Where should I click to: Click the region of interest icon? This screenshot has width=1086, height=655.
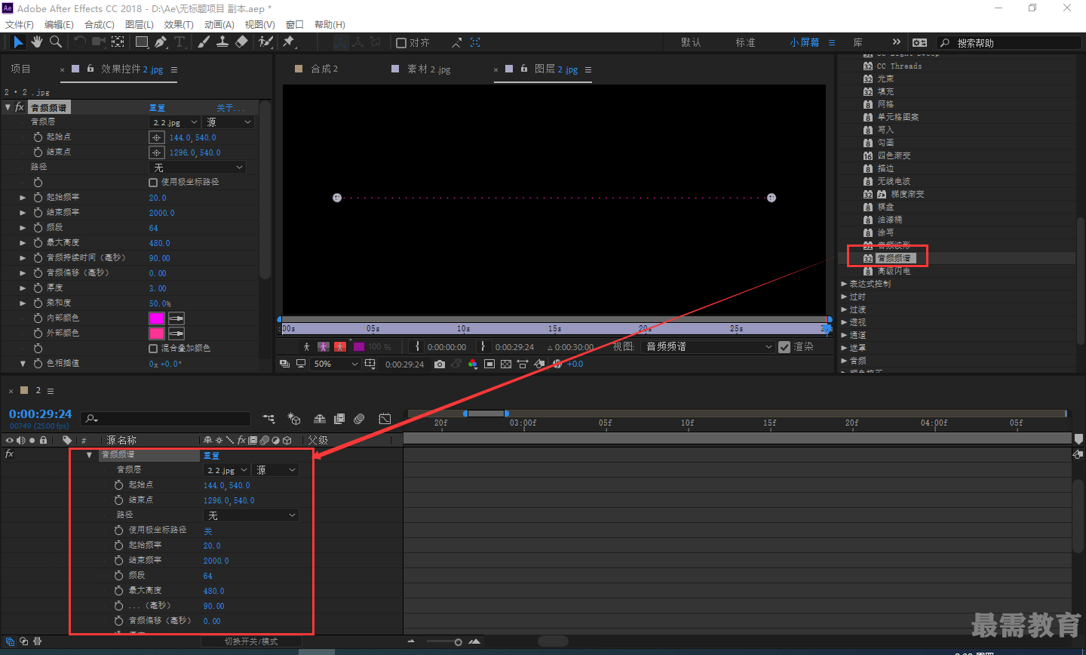[489, 364]
